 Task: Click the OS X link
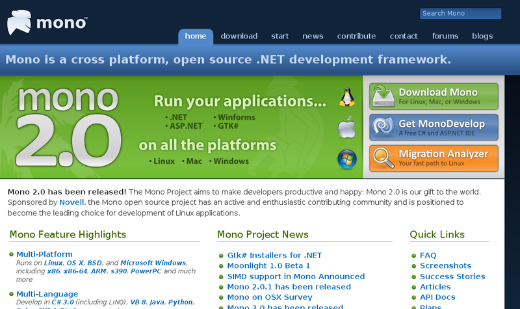click(x=75, y=263)
